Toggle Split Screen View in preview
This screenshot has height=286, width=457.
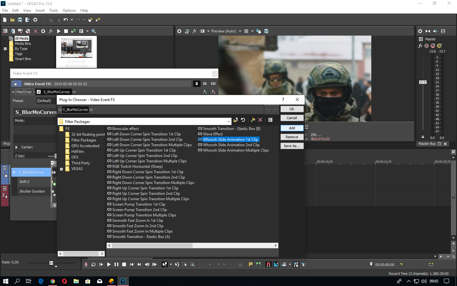tap(202, 31)
